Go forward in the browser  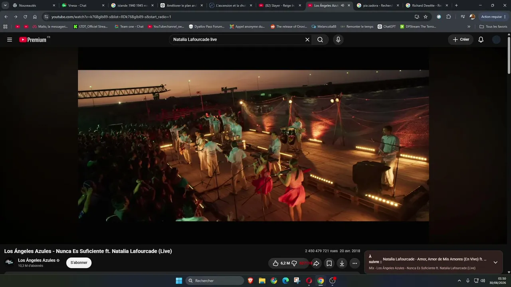click(16, 17)
